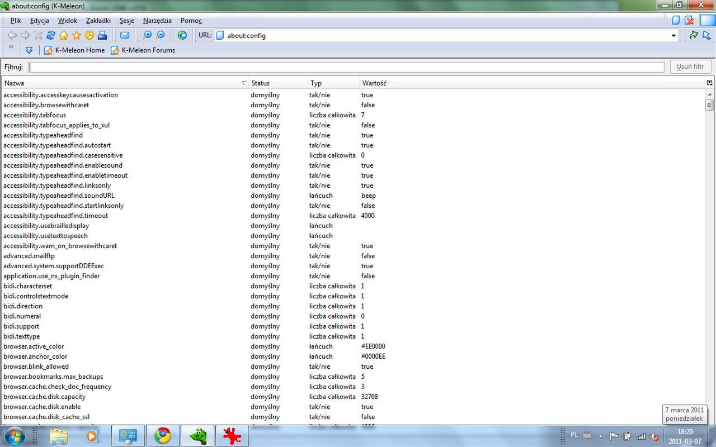Open the K-Meleon Forums link
The height and width of the screenshot is (447, 716).
pyautogui.click(x=144, y=50)
